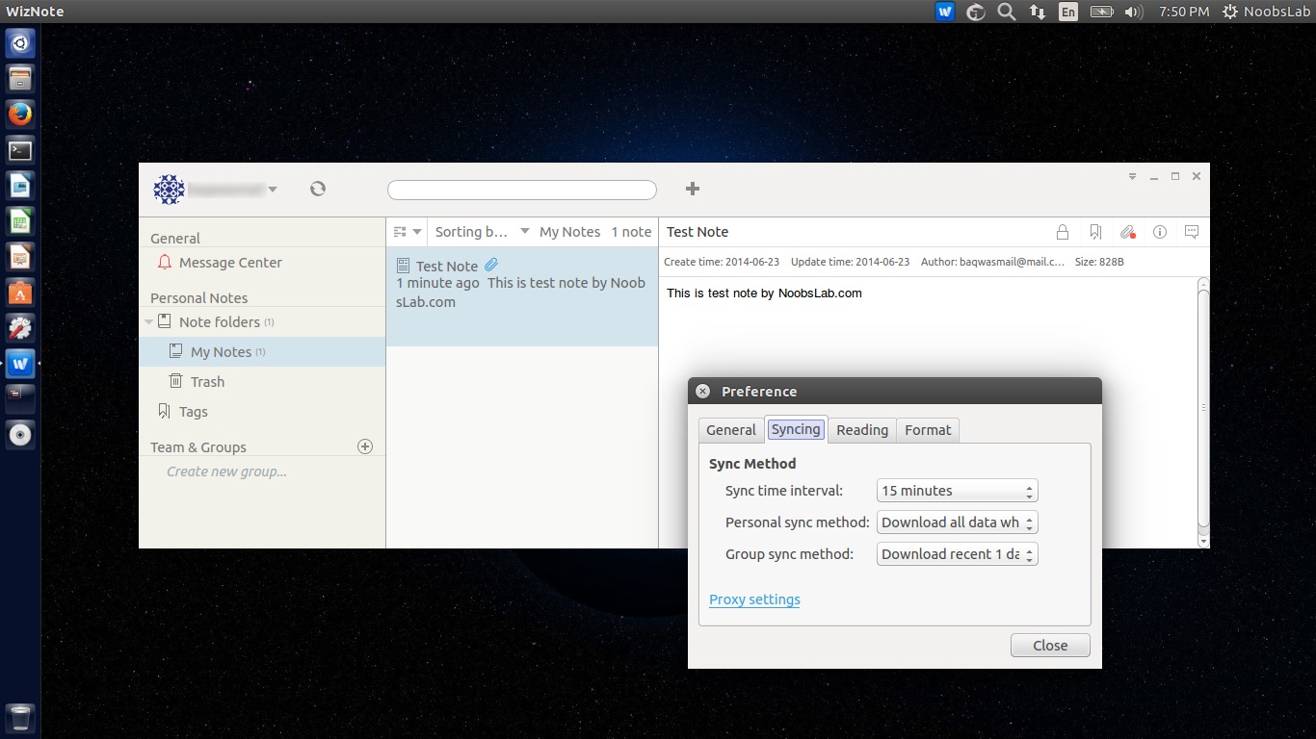Click the bell icon of Message Center
This screenshot has width=1316, height=739.
coord(164,263)
